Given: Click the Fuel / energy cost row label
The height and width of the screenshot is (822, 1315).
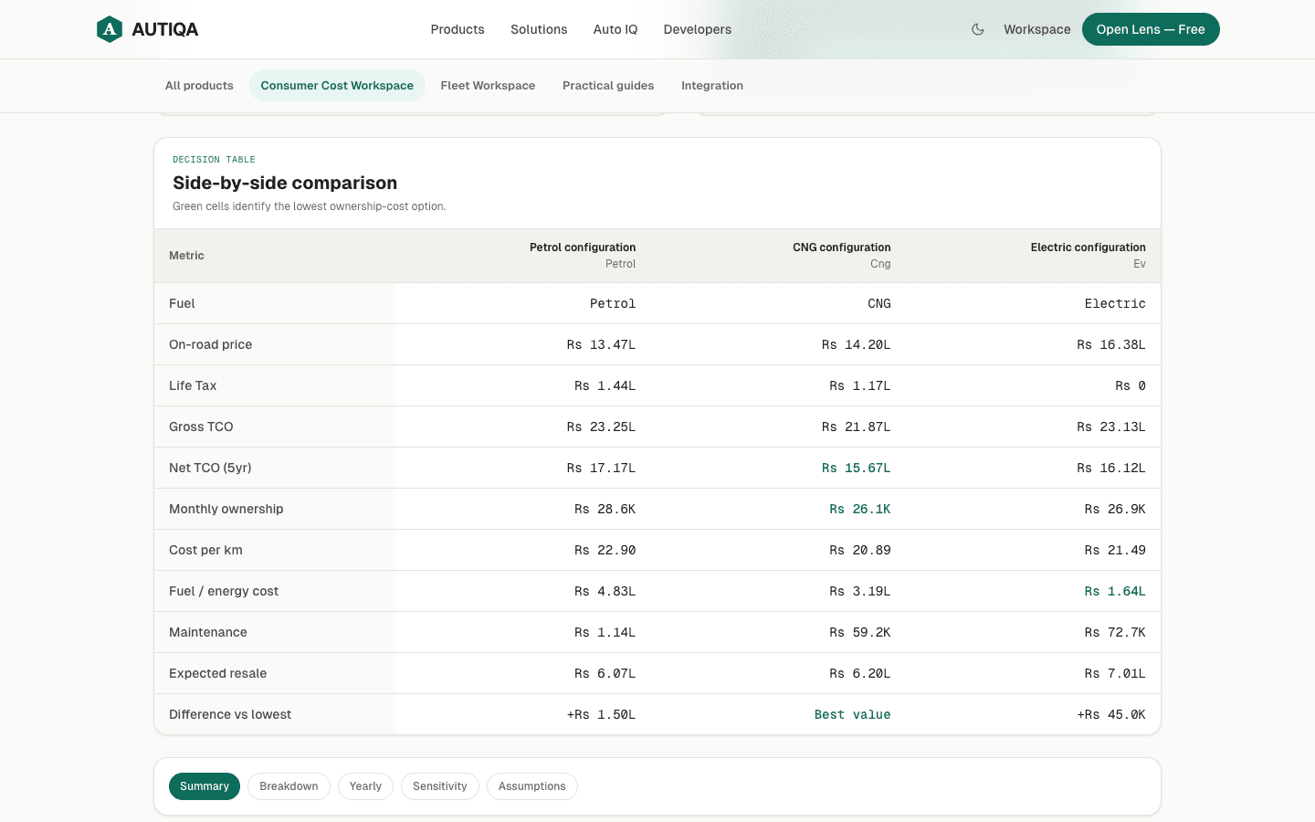Looking at the screenshot, I should click(224, 591).
